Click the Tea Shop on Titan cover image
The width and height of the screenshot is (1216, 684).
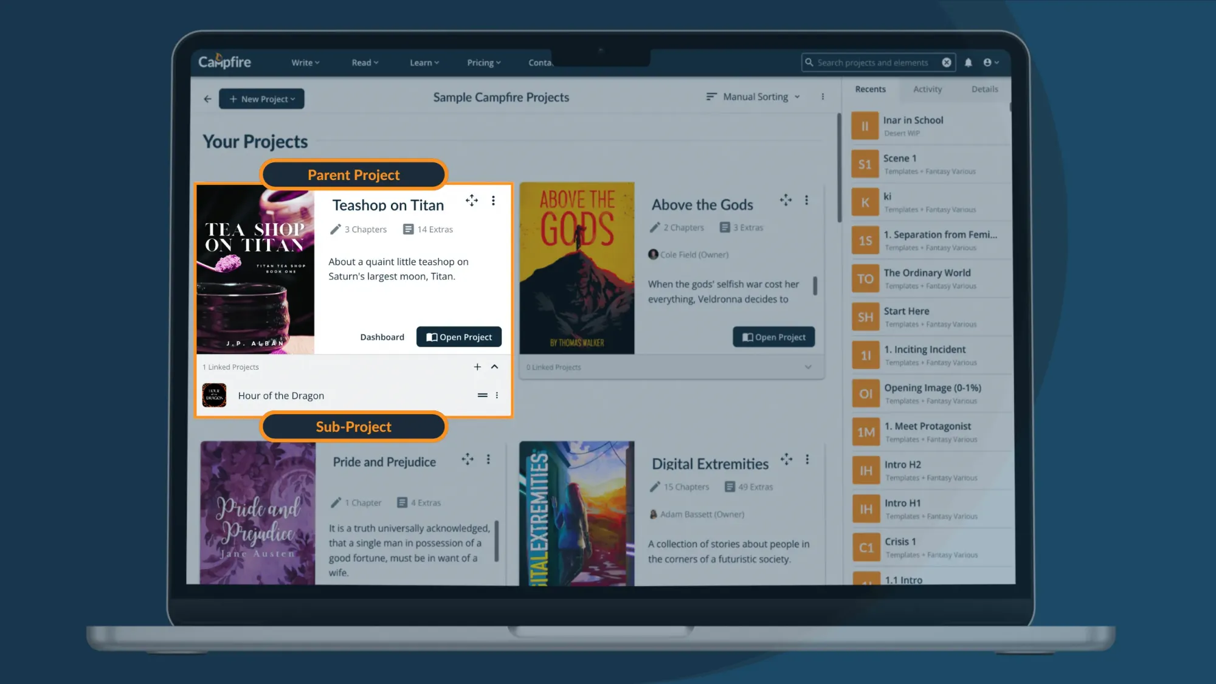(255, 269)
